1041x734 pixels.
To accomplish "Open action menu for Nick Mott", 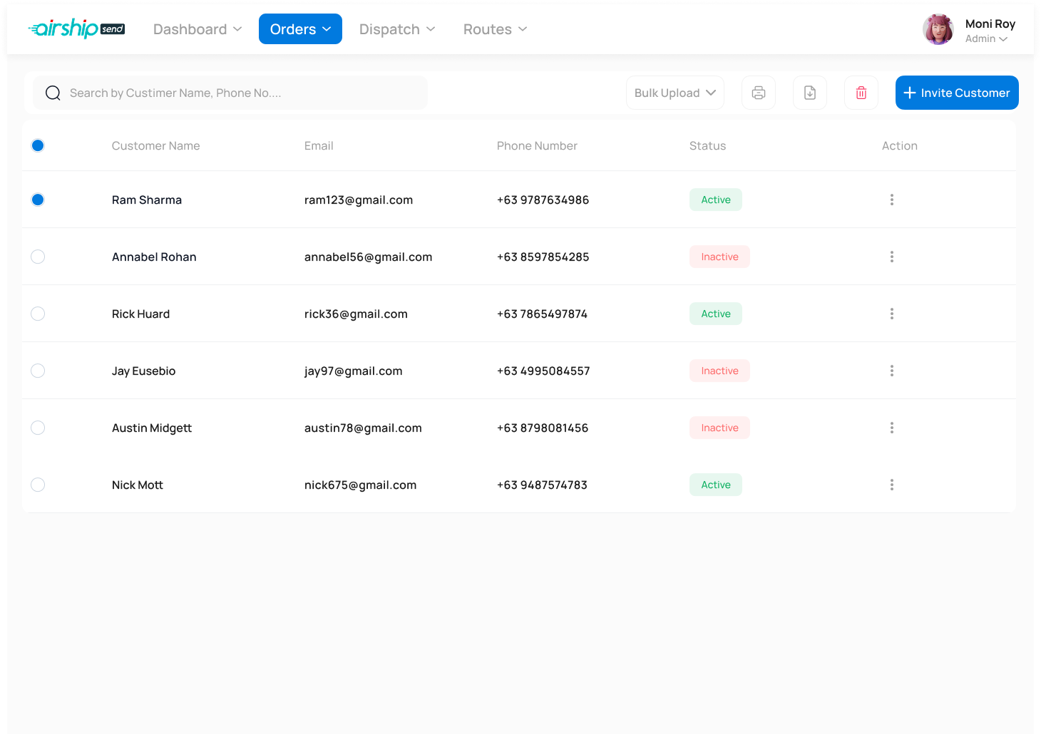I will (x=891, y=485).
